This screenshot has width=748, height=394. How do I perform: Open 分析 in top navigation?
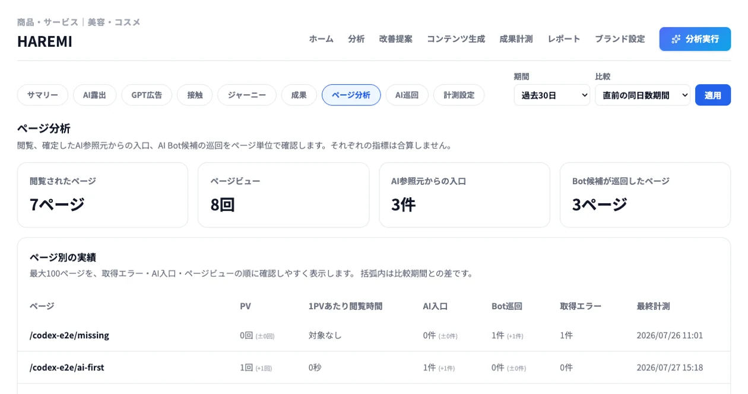coord(356,39)
